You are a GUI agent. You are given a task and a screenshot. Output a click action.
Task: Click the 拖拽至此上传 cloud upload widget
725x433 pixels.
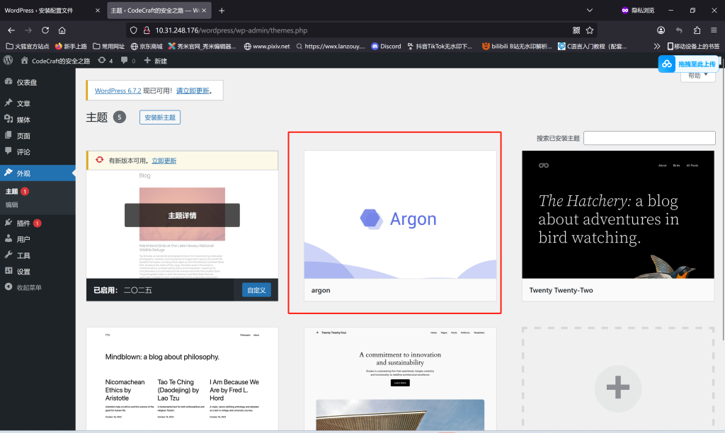pyautogui.click(x=688, y=64)
